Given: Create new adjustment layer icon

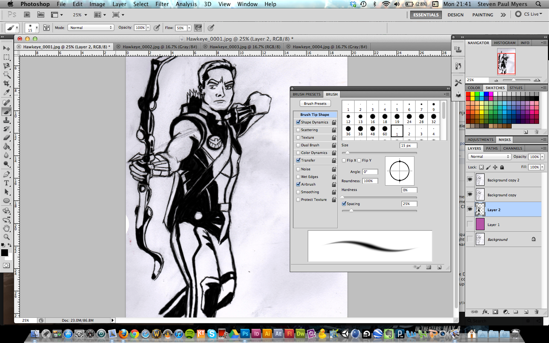Looking at the screenshot, I should point(506,312).
